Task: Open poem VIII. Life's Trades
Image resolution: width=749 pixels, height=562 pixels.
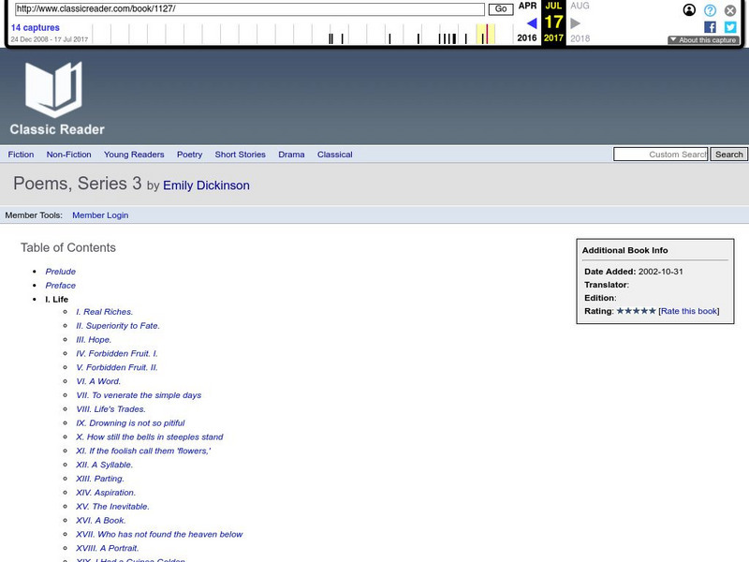Action: [x=110, y=408]
